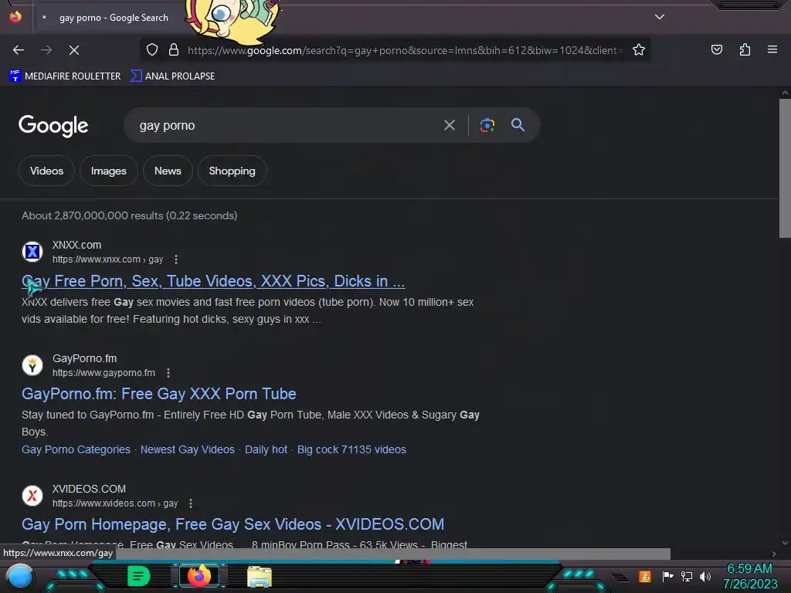Click the magnifying glass search icon
Image resolution: width=791 pixels, height=593 pixels.
click(x=518, y=124)
